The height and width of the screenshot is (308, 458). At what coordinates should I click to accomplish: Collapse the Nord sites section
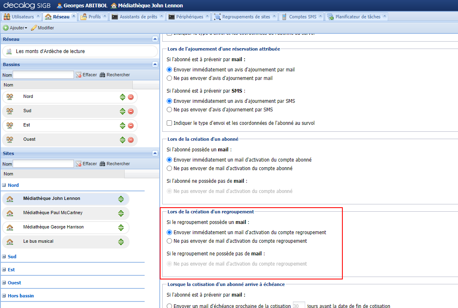coord(4,185)
